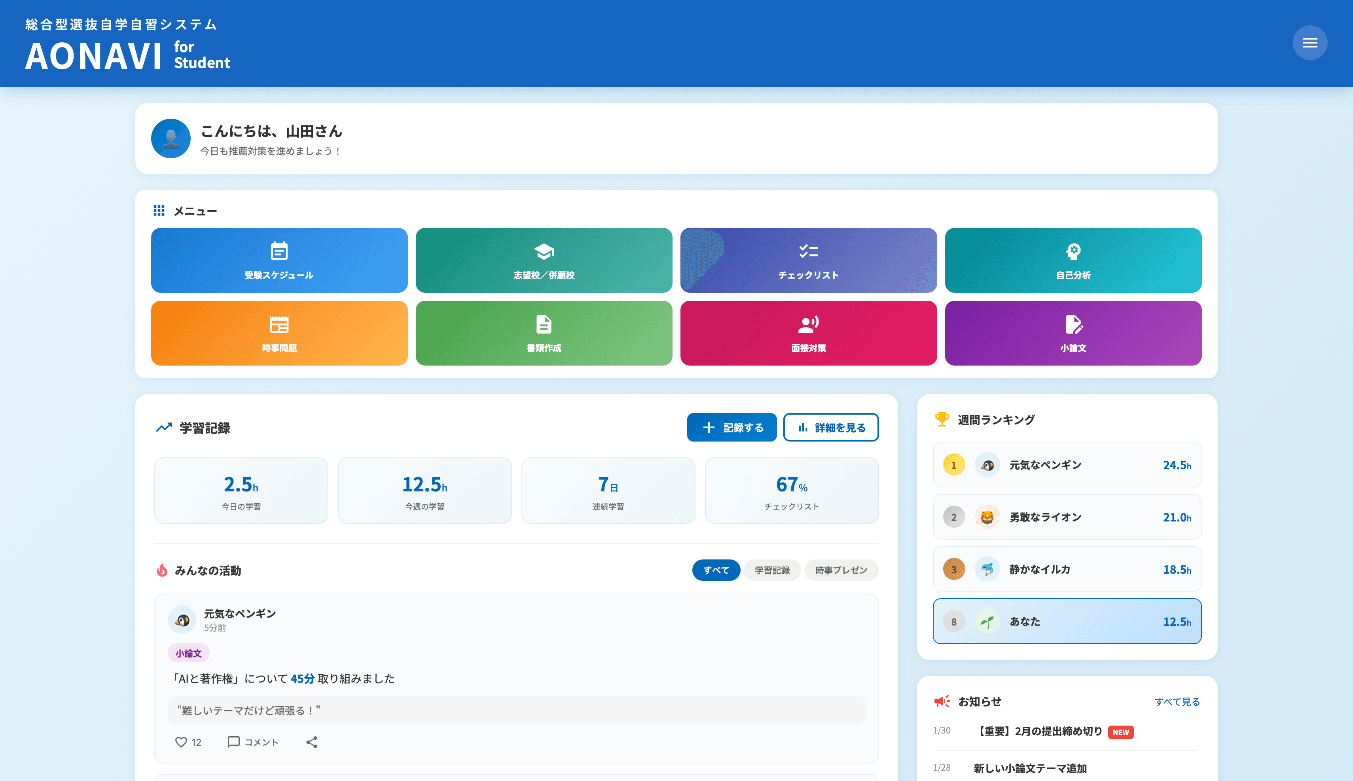Open 詳細を見る for study records
The height and width of the screenshot is (781, 1353).
coord(831,428)
